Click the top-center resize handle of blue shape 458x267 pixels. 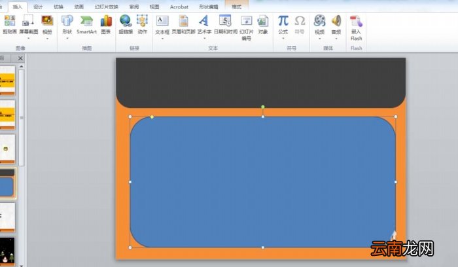263,116
